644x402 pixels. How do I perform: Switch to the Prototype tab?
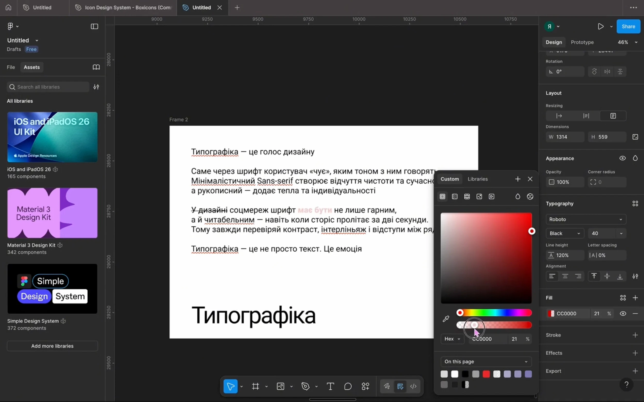click(x=582, y=42)
